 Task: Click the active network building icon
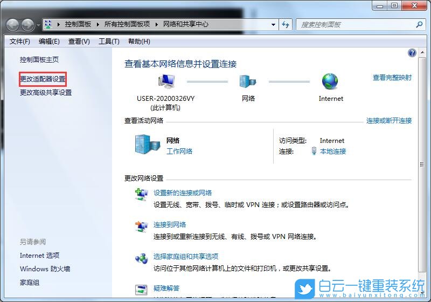pyautogui.click(x=148, y=145)
